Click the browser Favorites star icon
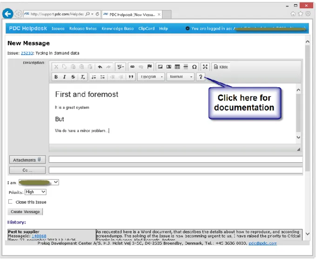Screen dimensions: 316x262 click(301, 13)
